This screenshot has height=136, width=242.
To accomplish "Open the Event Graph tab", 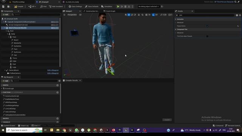I will (x=111, y=11).
